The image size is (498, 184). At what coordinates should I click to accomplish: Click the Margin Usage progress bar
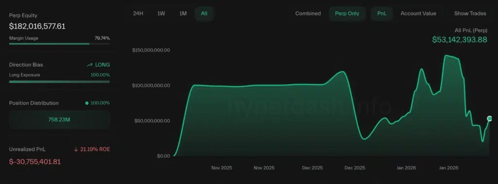point(59,44)
